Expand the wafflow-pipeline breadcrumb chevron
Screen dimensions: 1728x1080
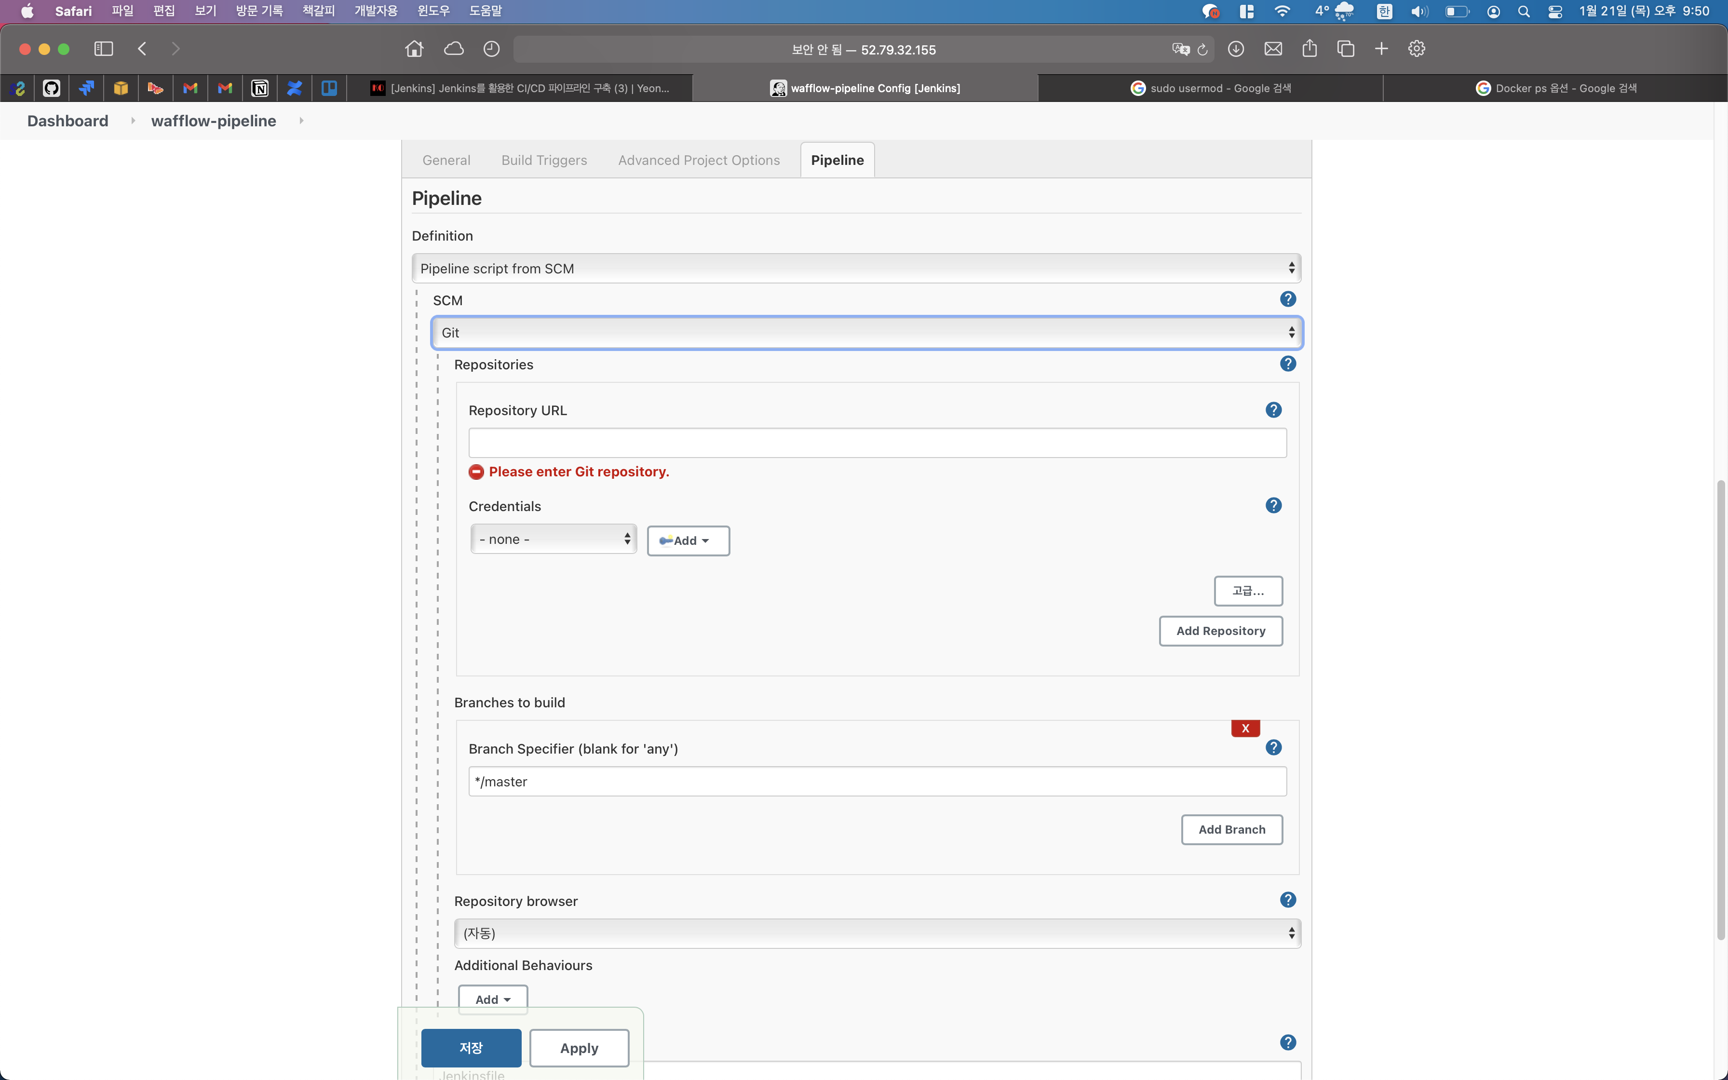click(301, 121)
